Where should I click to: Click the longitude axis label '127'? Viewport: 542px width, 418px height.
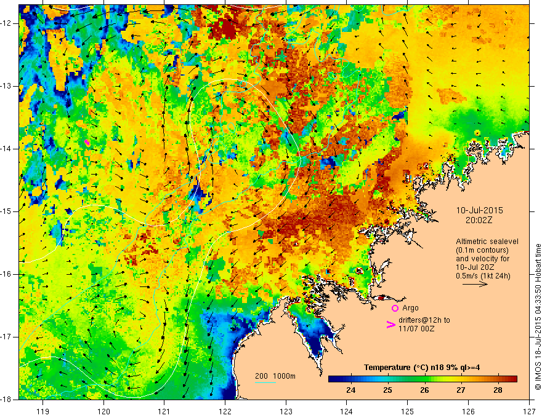[529, 411]
